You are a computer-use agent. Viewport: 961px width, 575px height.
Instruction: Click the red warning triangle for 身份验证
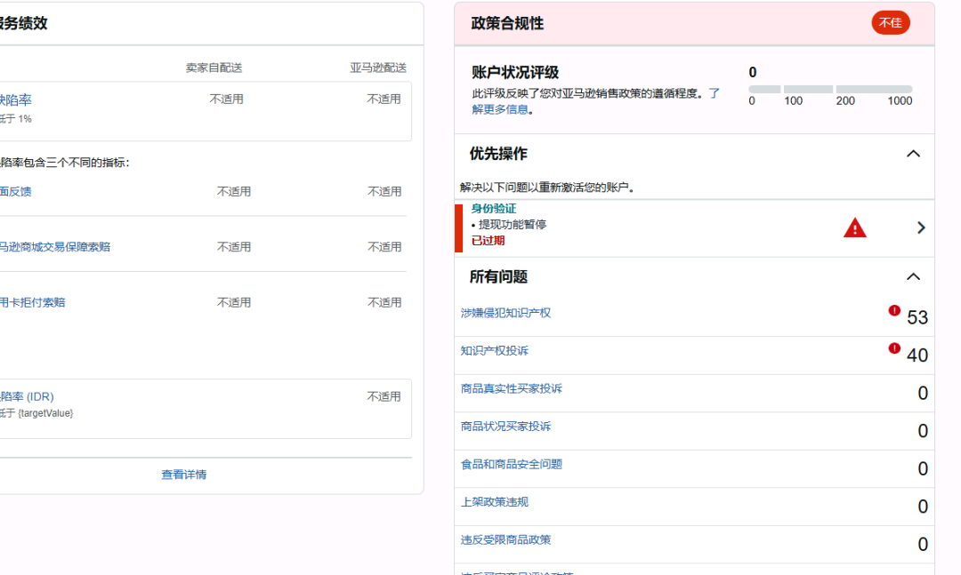point(854,228)
